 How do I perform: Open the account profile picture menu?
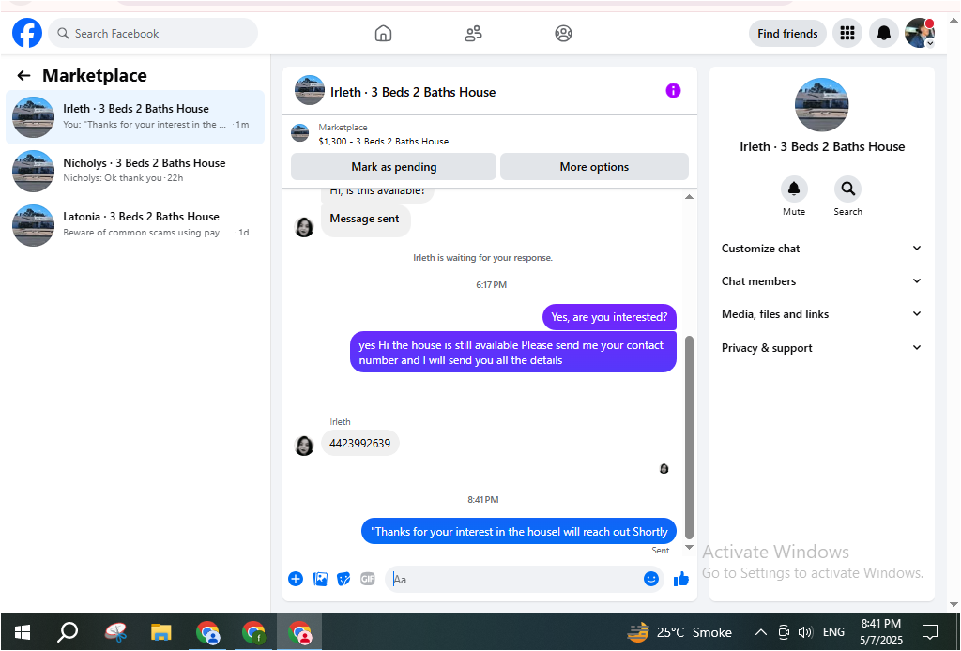[920, 33]
